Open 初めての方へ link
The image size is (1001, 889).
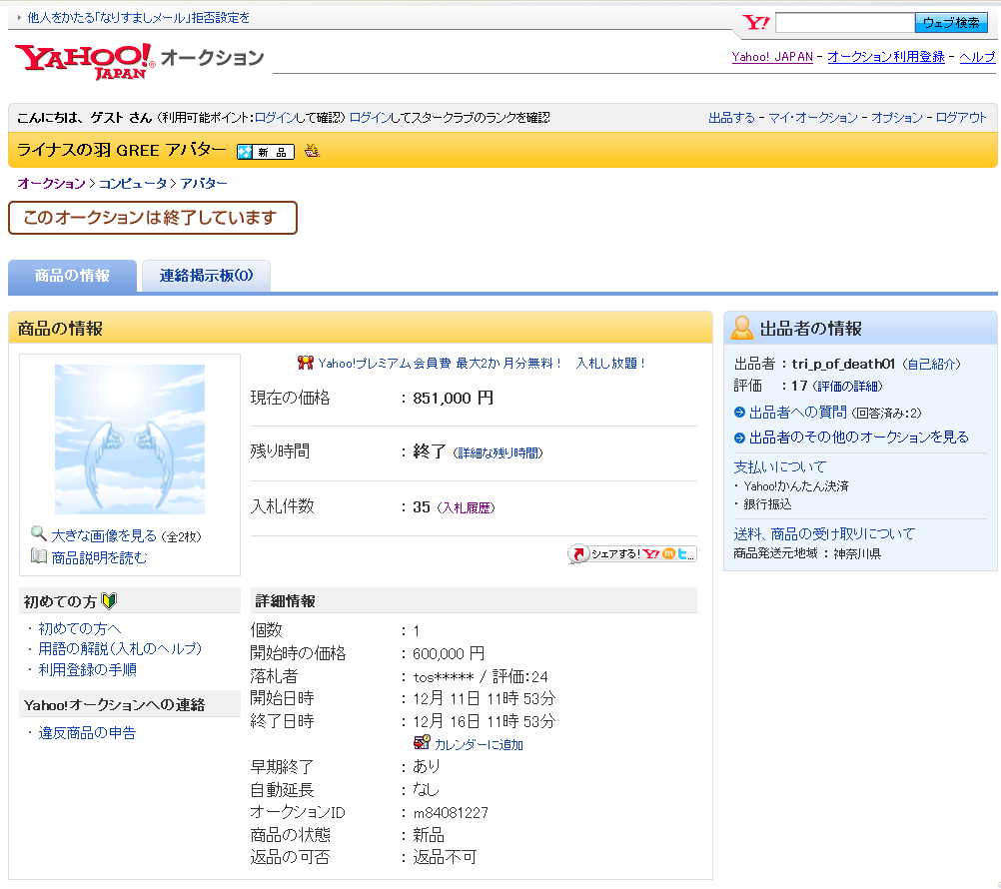[79, 629]
